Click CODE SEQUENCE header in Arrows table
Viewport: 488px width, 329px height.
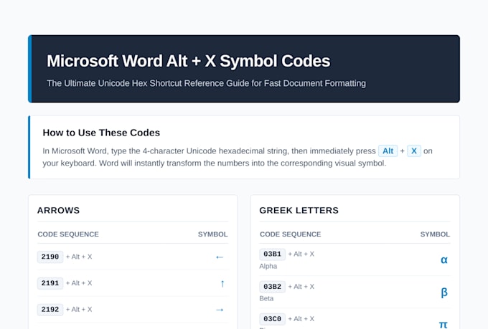(68, 234)
